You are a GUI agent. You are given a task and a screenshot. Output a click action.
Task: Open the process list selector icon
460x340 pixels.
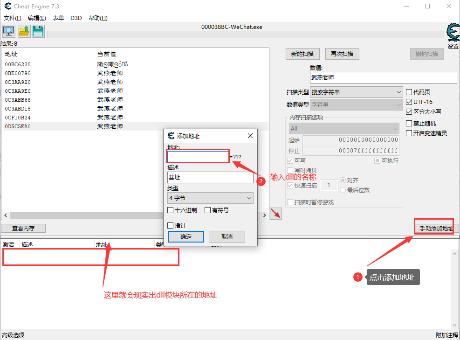(x=8, y=31)
